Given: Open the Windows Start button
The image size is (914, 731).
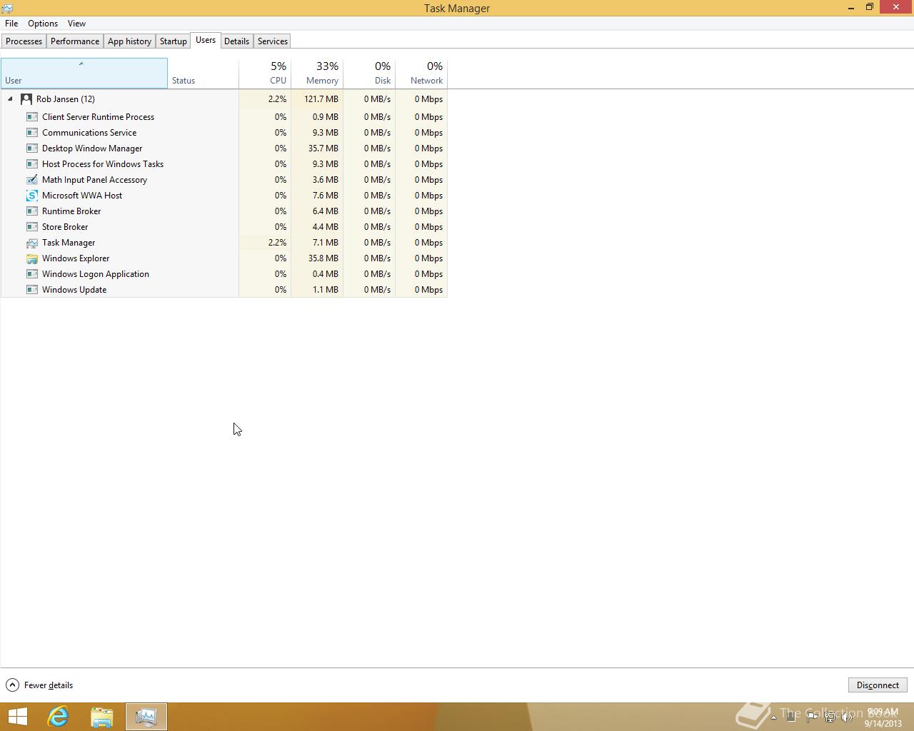Looking at the screenshot, I should 17,717.
